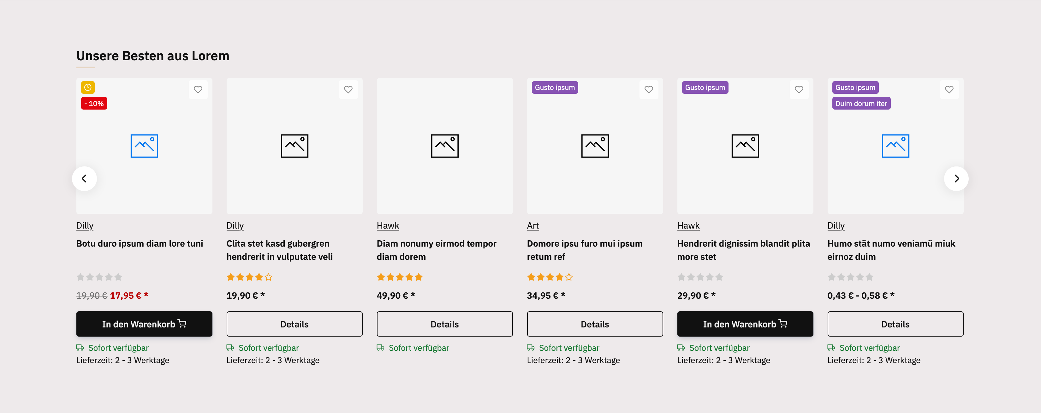1041x413 pixels.
Task: Add Hendrerit dignissim to Warenkorb
Action: tap(745, 324)
